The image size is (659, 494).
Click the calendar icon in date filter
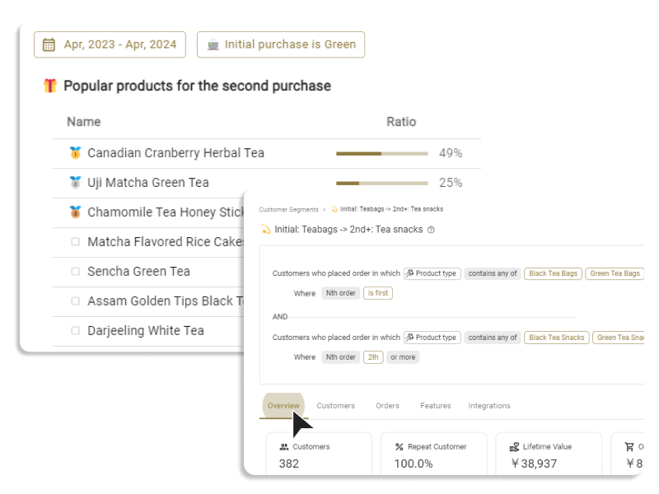pyautogui.click(x=49, y=44)
